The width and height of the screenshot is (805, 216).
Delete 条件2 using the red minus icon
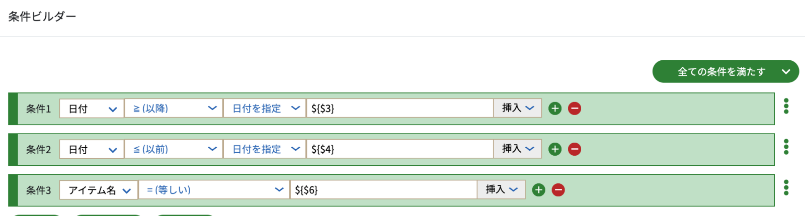(575, 149)
